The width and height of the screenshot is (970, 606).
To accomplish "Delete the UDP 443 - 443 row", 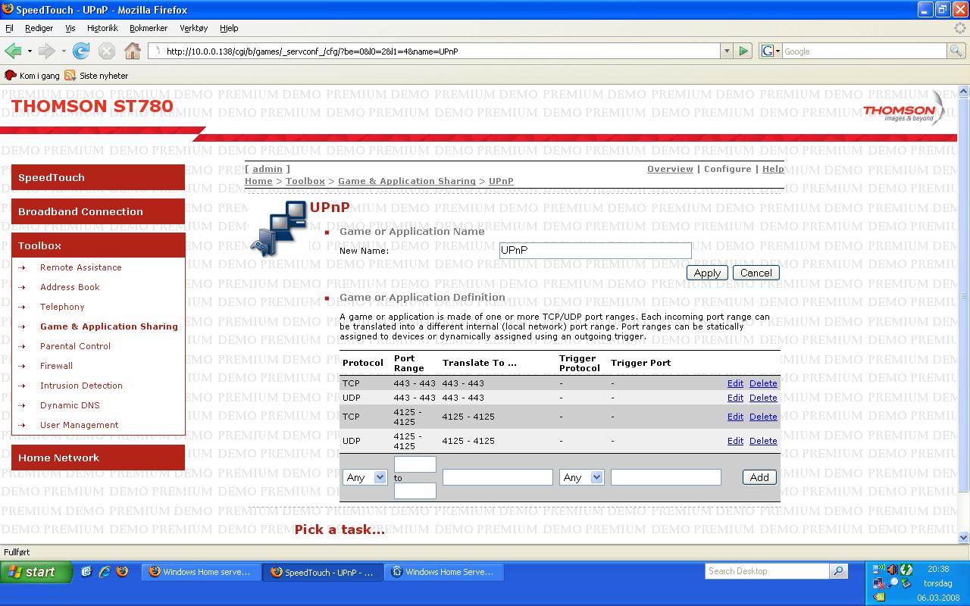I will [763, 398].
